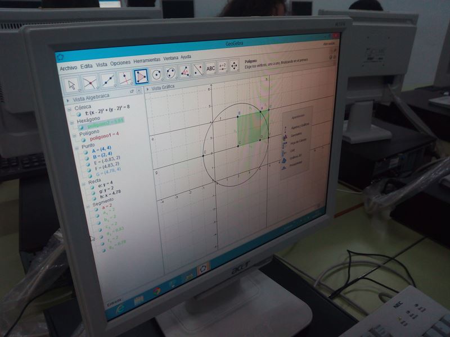Screen dimensions: 450x337
Task: Select the Move arrow tool
Action: (x=72, y=84)
